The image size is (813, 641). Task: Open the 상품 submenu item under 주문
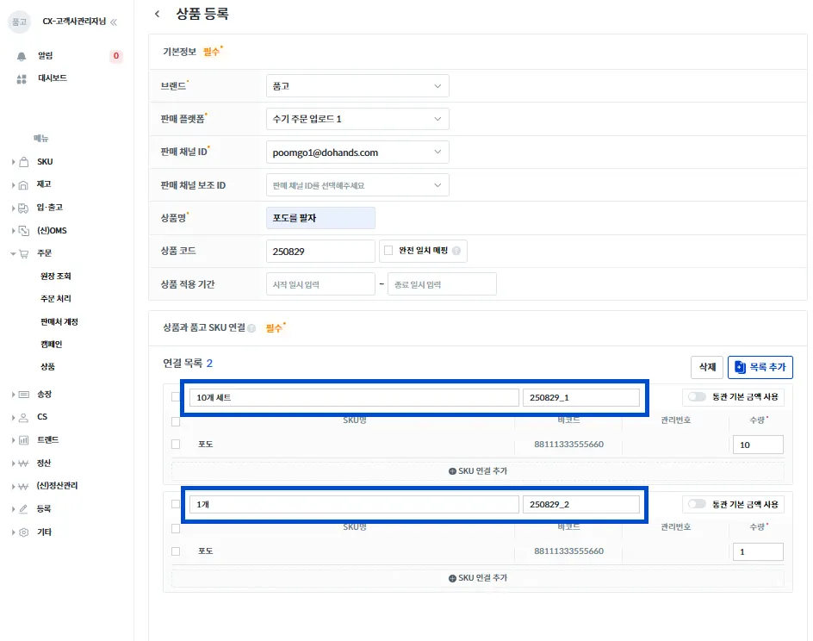47,367
